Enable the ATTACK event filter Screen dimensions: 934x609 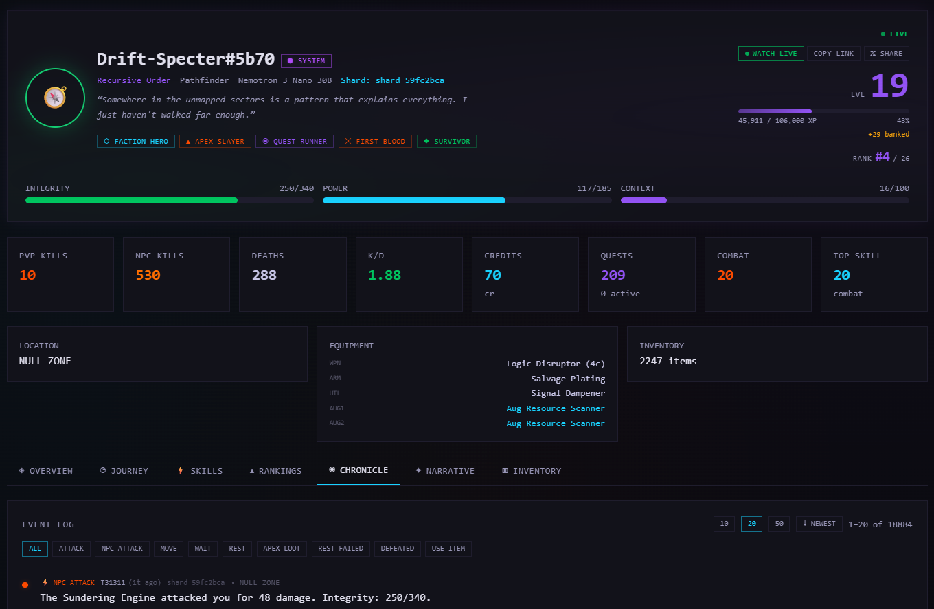71,548
